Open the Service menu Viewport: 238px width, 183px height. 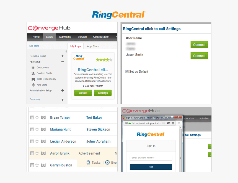click(82, 37)
